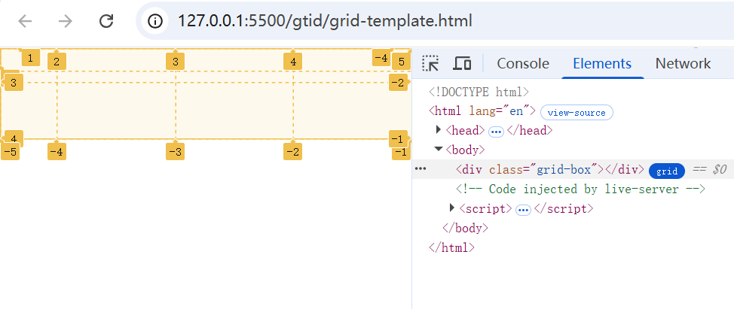Image resolution: width=734 pixels, height=309 pixels.
Task: Activate the inspect element picker
Action: point(430,63)
